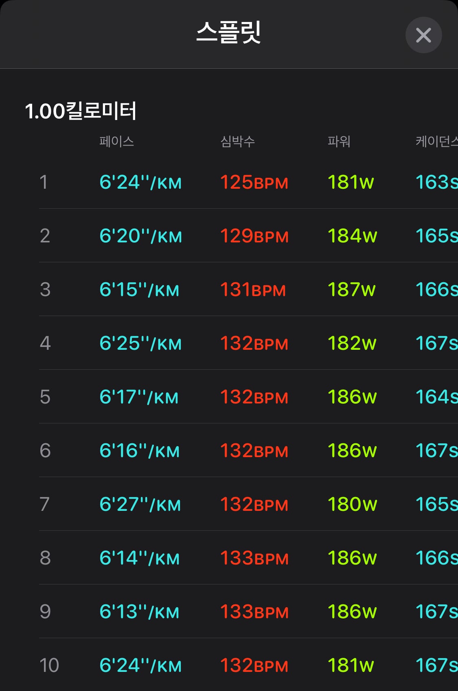Image resolution: width=458 pixels, height=691 pixels.
Task: Tap split row number 2
Action: [x=45, y=236]
